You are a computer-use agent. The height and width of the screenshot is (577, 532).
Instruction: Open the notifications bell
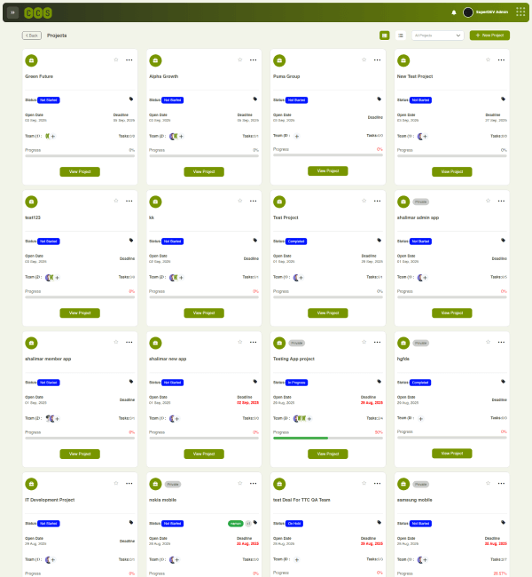(x=454, y=12)
